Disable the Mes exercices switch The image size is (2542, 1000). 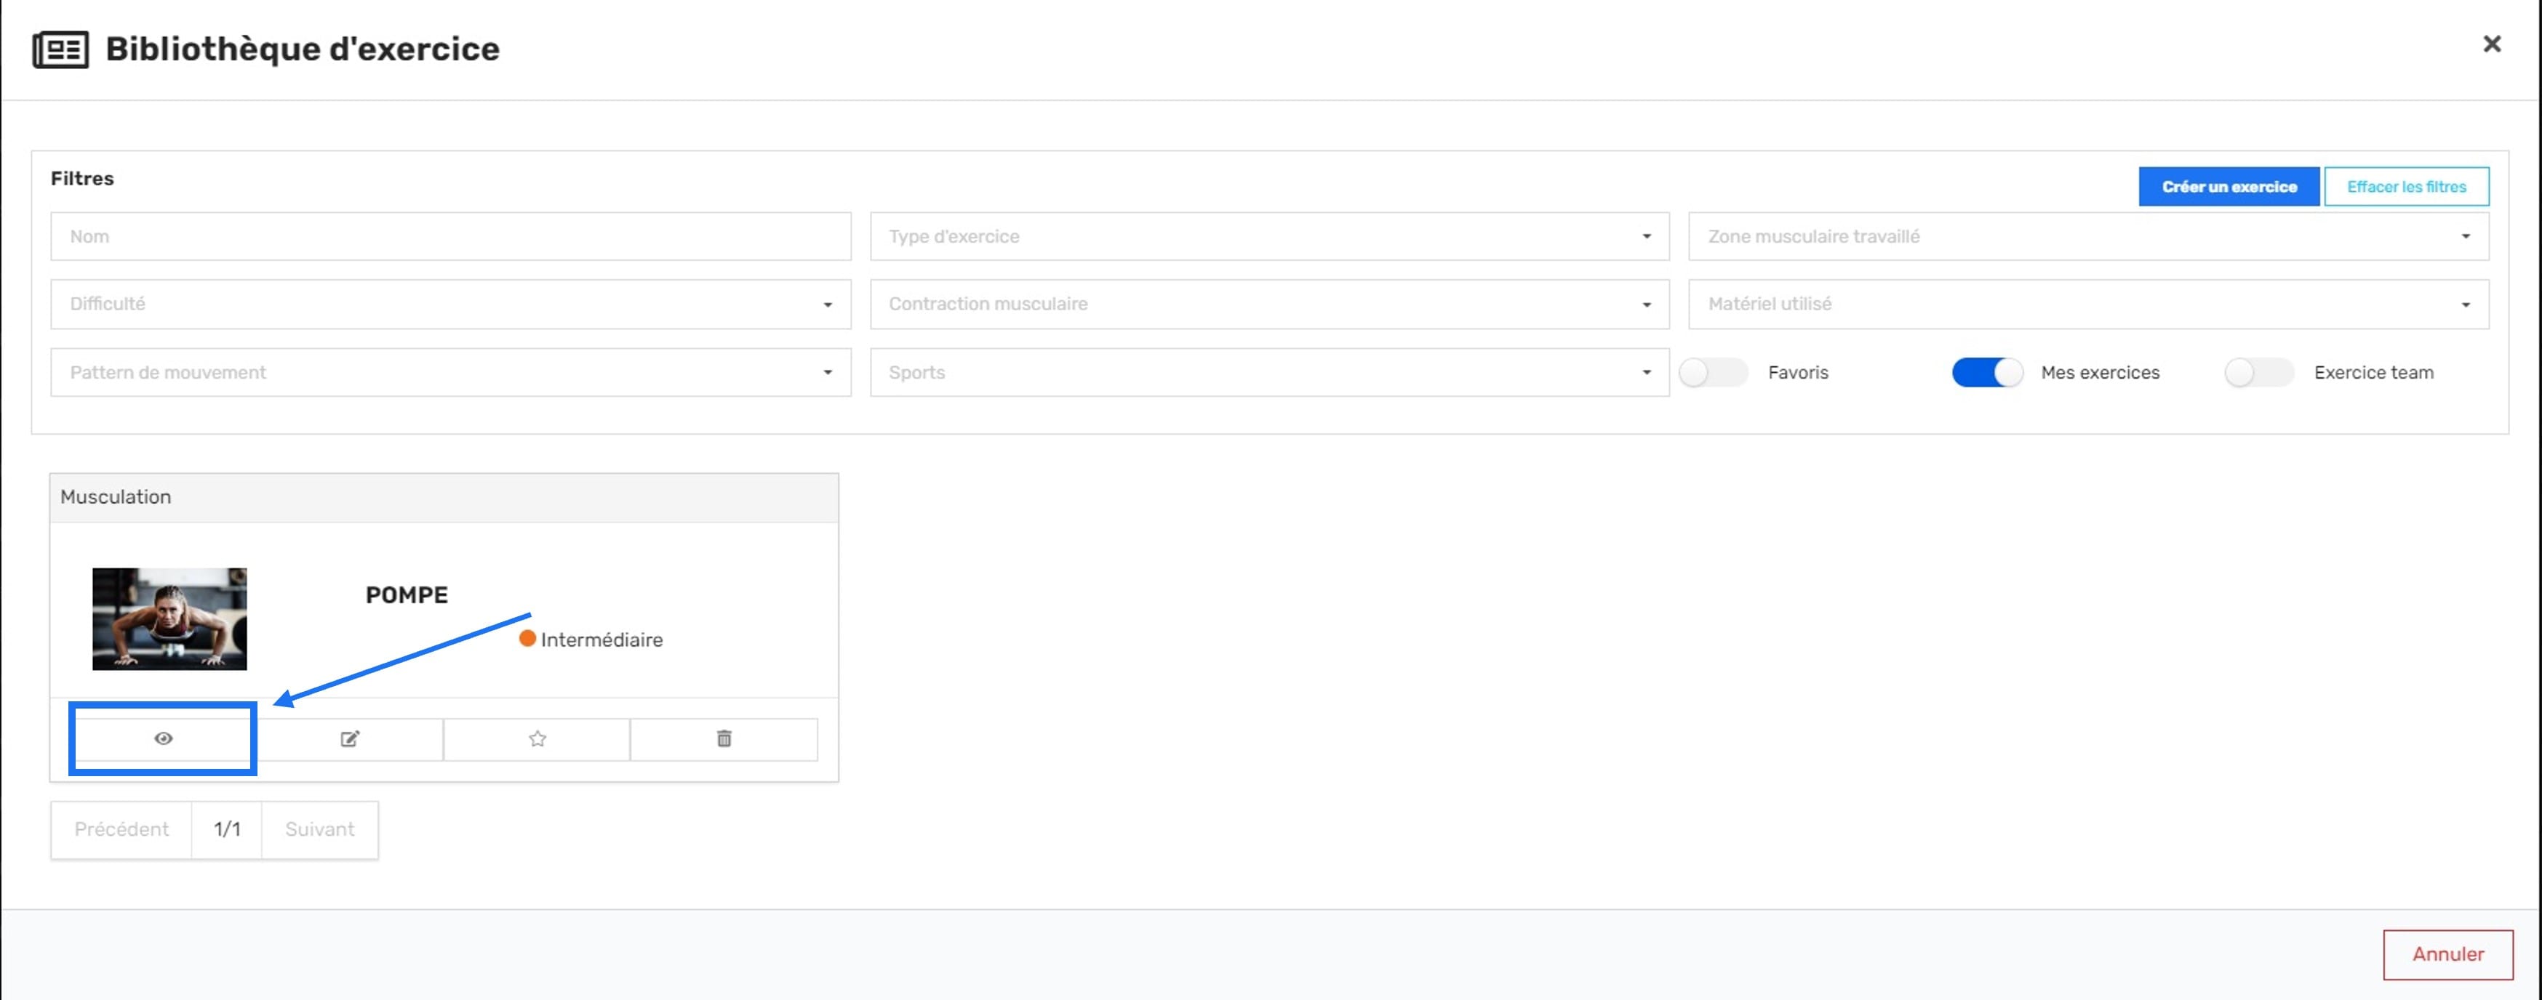pyautogui.click(x=1988, y=373)
